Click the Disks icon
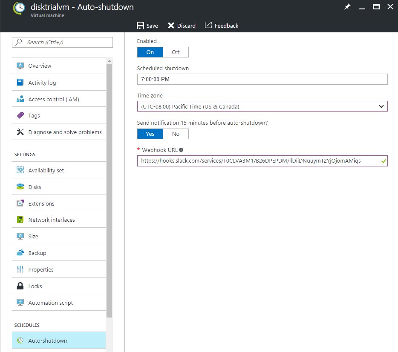Screen dimensions: 398x352 click(20, 187)
